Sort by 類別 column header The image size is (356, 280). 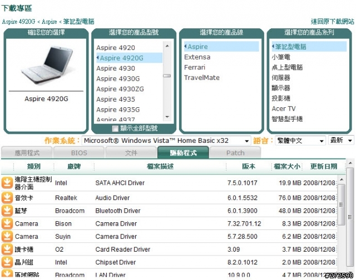(33, 167)
